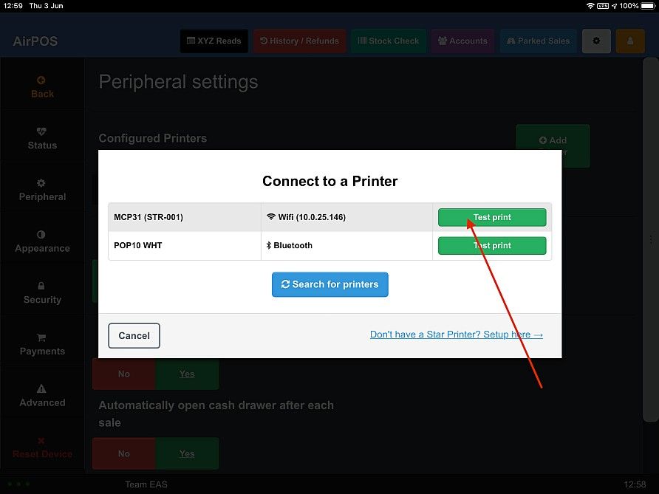659x494 pixels.
Task: Open Parked Sales
Action: coord(539,41)
